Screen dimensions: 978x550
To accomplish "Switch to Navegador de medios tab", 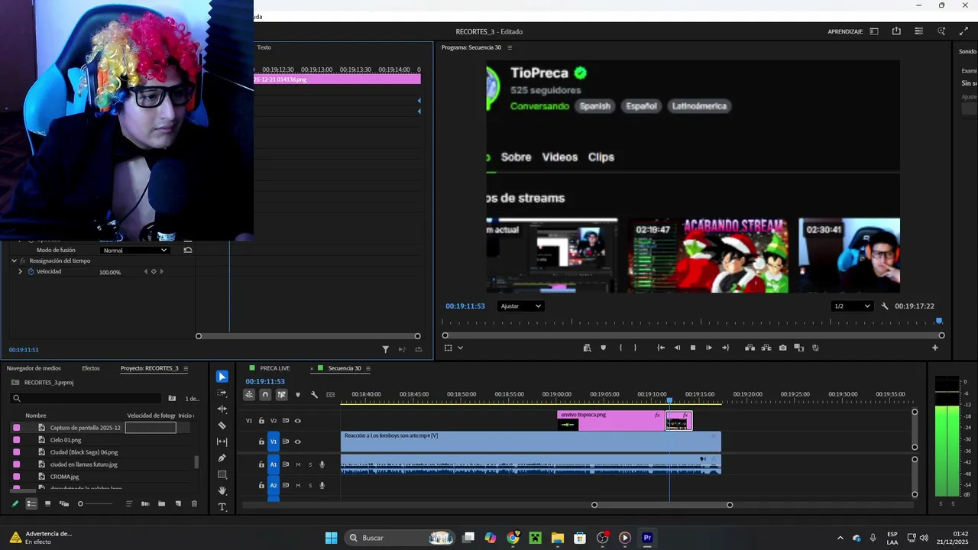I will [34, 368].
